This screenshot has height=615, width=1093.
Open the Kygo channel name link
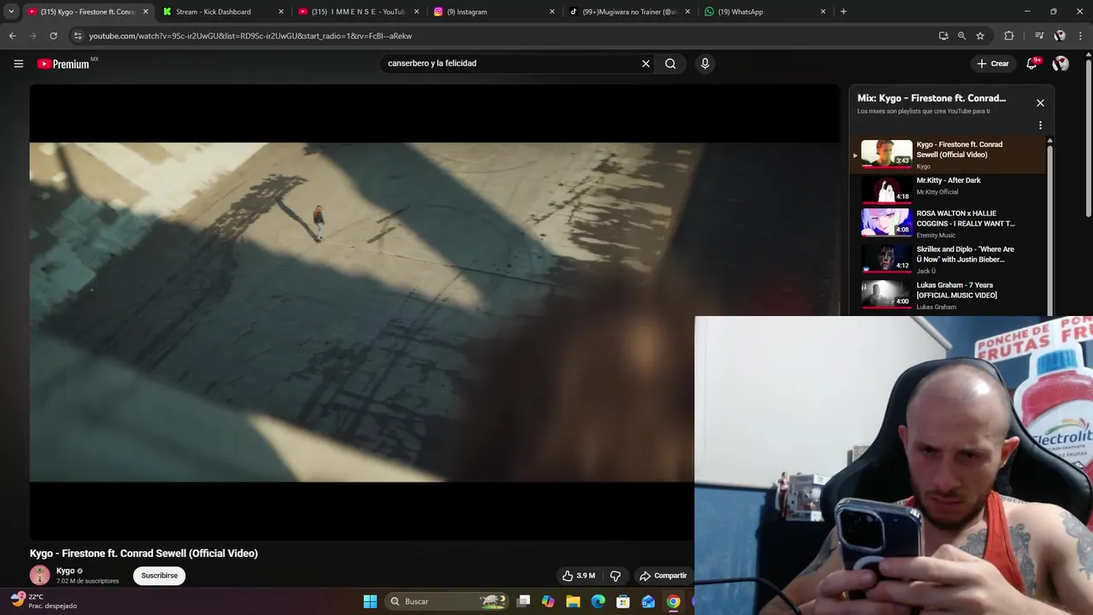66,571
